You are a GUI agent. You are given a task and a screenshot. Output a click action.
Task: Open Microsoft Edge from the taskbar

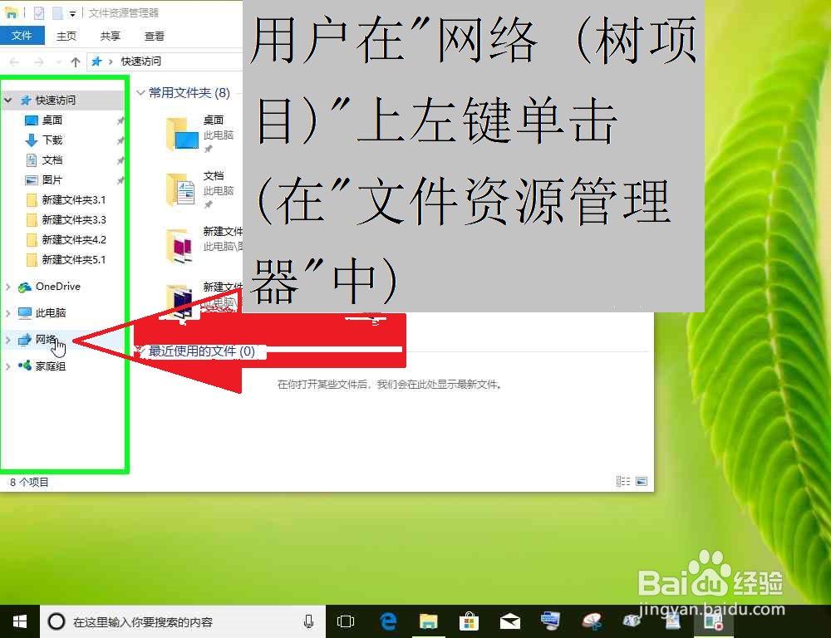[387, 621]
